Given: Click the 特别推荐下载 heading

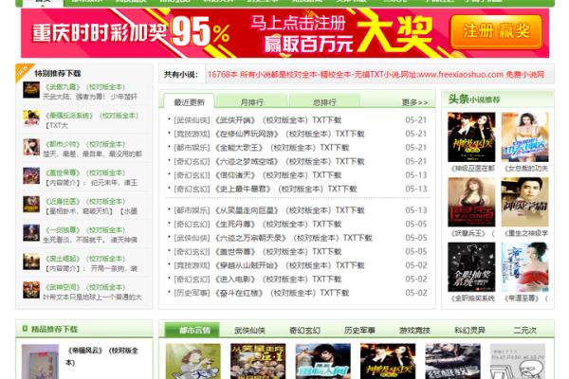Looking at the screenshot, I should pos(57,73).
